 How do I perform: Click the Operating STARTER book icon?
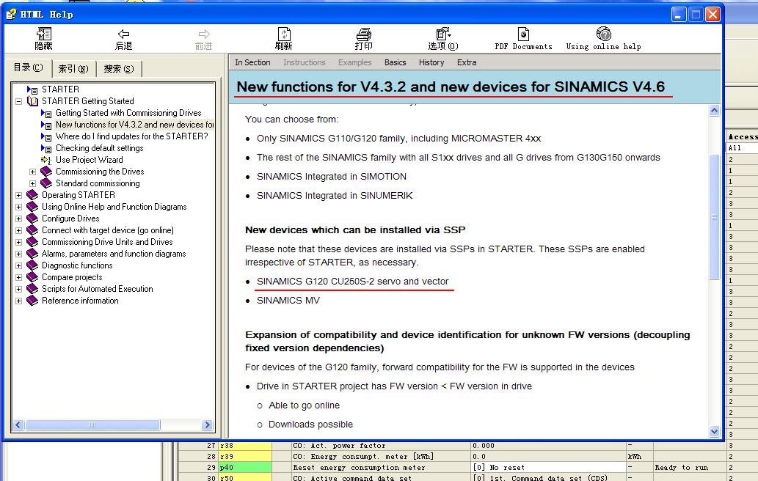pyautogui.click(x=32, y=194)
